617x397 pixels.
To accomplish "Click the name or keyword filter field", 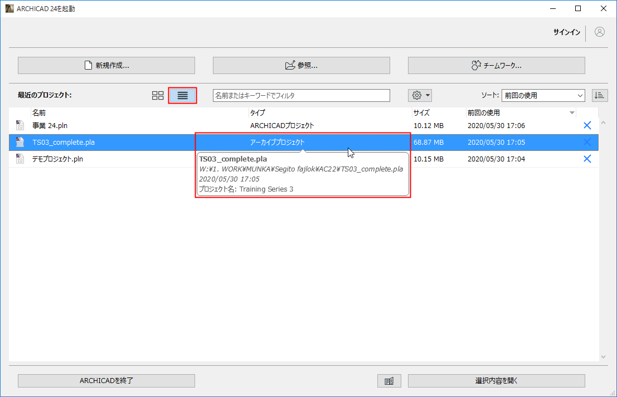I will [x=302, y=96].
